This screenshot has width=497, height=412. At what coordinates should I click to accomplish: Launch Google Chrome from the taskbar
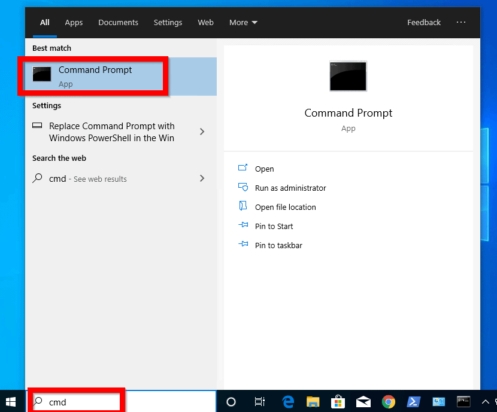click(389, 402)
